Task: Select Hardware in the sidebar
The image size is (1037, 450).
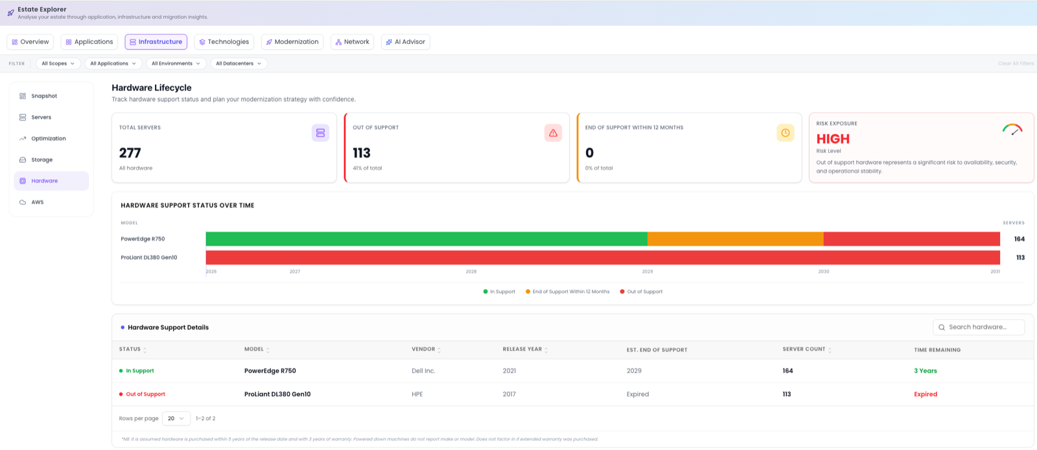Action: (x=51, y=181)
